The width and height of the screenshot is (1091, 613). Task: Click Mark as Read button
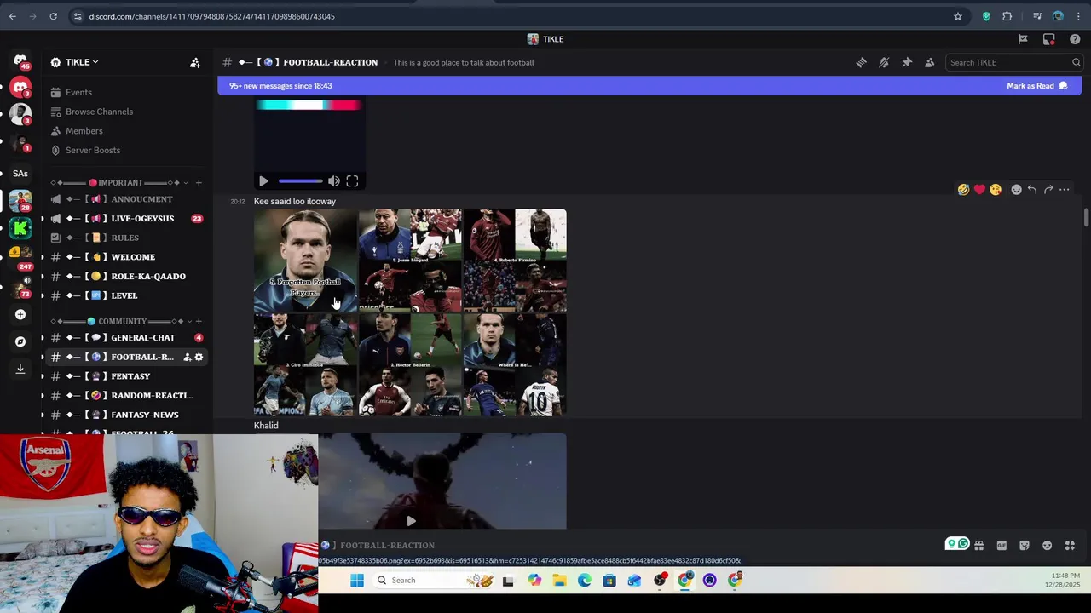pyautogui.click(x=1036, y=86)
